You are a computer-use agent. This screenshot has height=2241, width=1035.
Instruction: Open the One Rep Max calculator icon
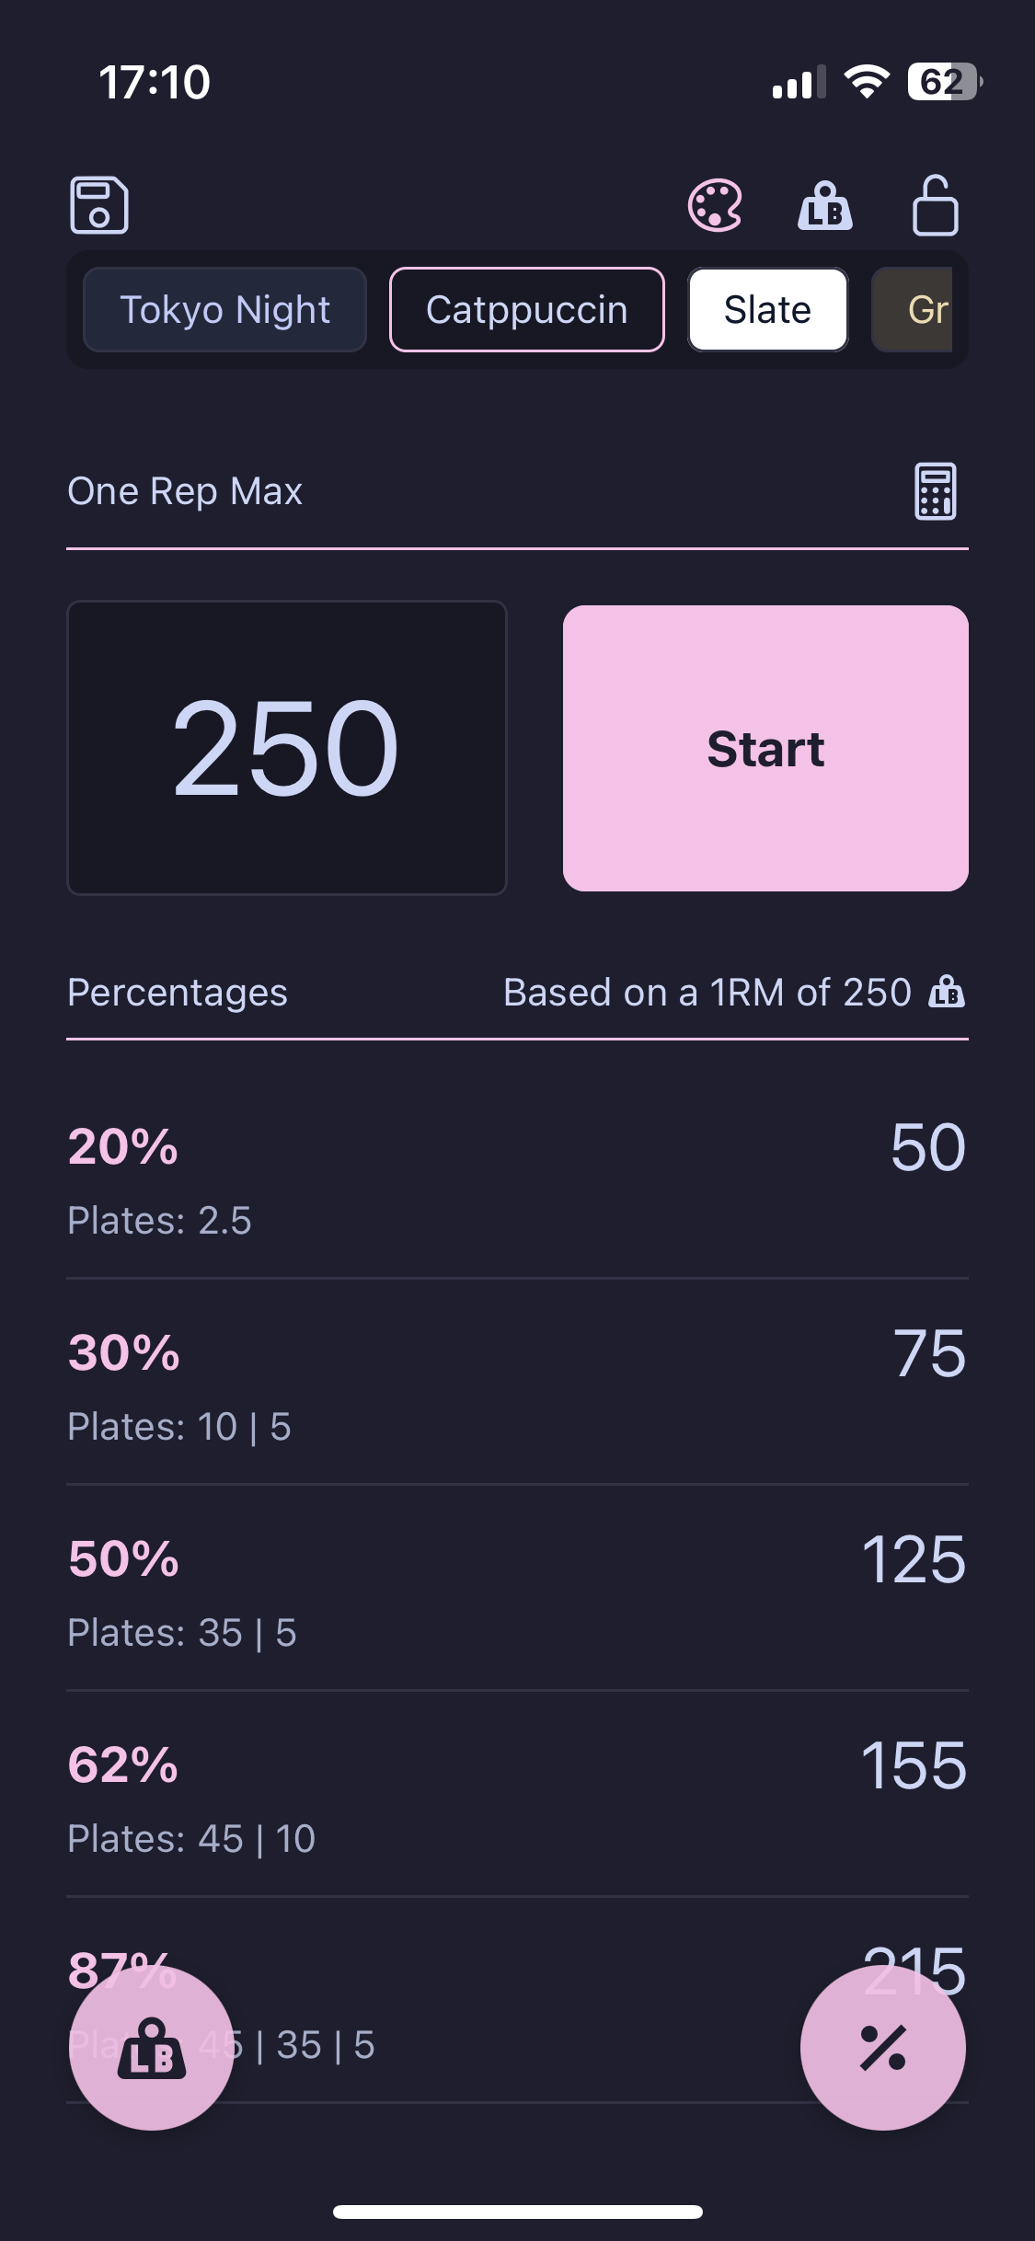(x=935, y=490)
